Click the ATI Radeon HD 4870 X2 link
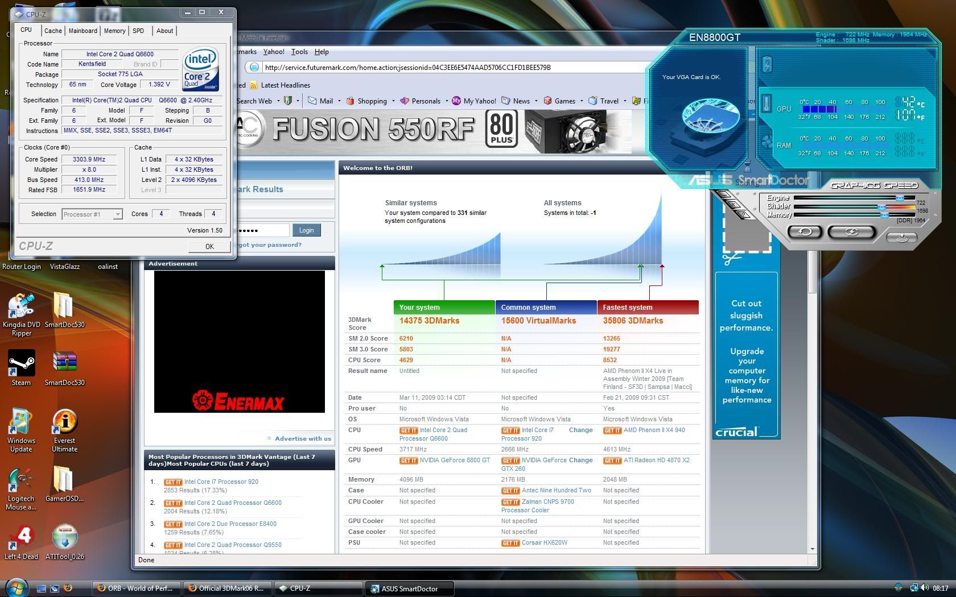 click(x=657, y=460)
